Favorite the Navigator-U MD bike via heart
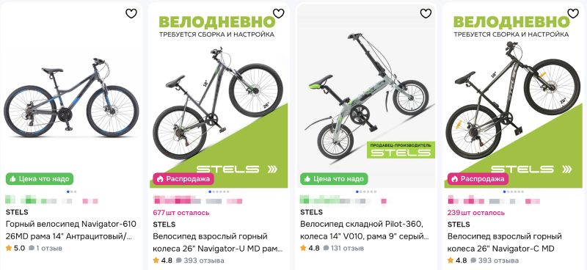The image size is (587, 270). [x=279, y=13]
